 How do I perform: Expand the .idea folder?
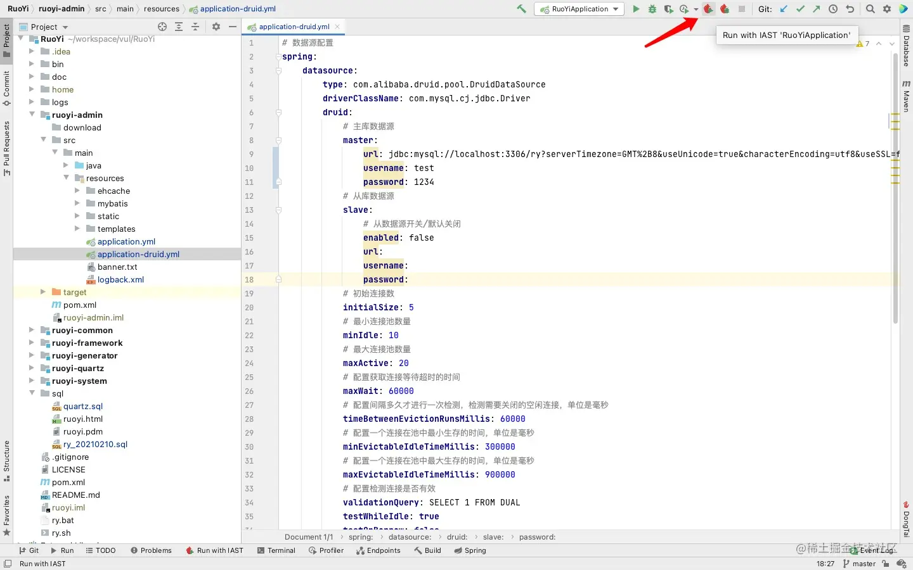(x=32, y=51)
